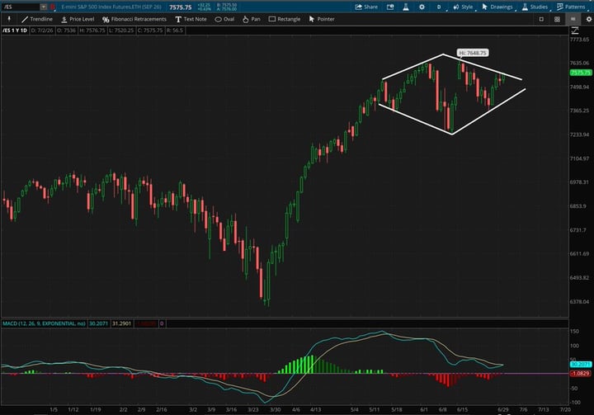594x415 pixels.
Task: Open the symbol selector dropdown arrow
Action: pos(44,7)
